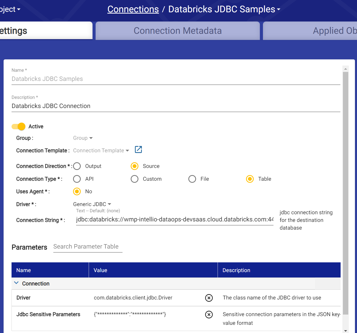Click the masked Jdbc Sensitive Parameters value

pyautogui.click(x=130, y=314)
